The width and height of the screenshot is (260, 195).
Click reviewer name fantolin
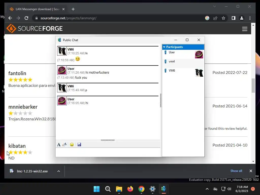[17, 73]
